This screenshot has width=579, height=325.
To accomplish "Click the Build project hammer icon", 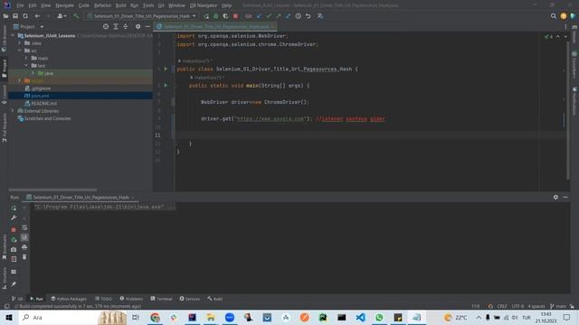I will coord(76,16).
